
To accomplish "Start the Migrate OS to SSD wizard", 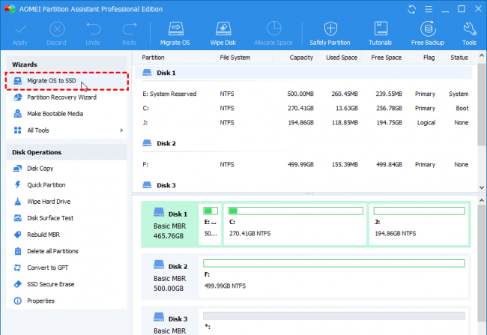I will (x=67, y=81).
